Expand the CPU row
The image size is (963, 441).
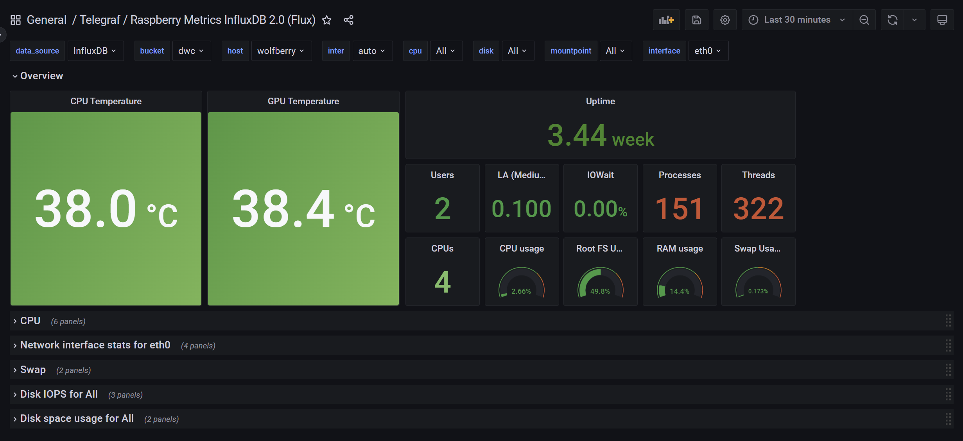pyautogui.click(x=30, y=321)
